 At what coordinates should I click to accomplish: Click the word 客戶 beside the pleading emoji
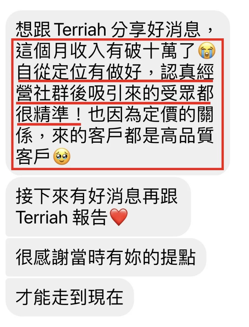pos(33,157)
